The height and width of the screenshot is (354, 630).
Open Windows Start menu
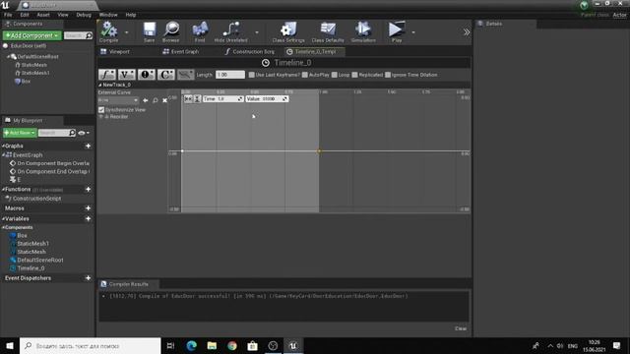tap(10, 345)
